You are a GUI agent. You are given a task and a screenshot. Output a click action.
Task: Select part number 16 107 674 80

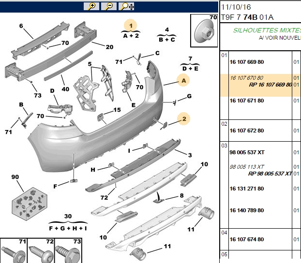(x=247, y=239)
